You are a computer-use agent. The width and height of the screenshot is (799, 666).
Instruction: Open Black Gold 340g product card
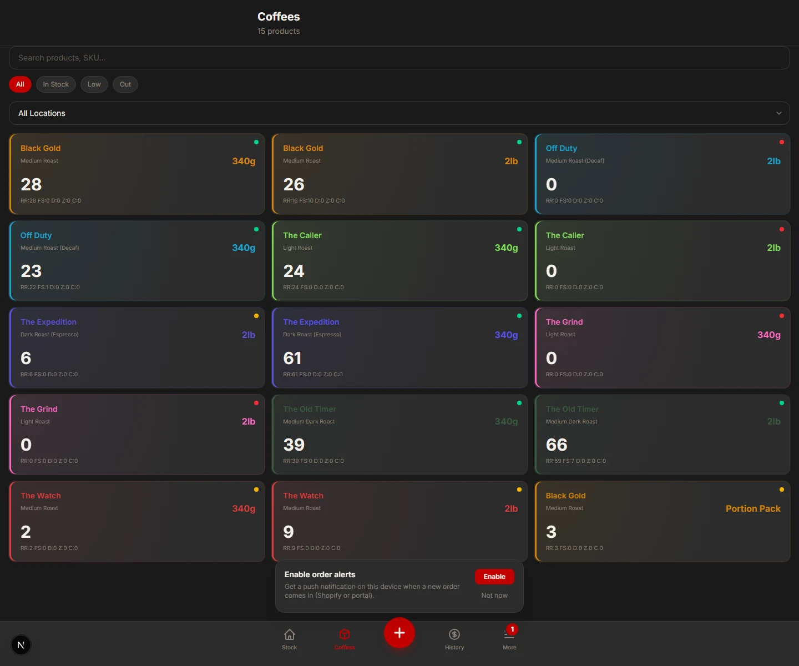click(137, 174)
